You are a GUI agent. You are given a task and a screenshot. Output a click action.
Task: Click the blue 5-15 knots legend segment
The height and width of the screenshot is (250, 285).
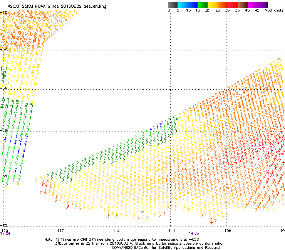(x=188, y=5)
